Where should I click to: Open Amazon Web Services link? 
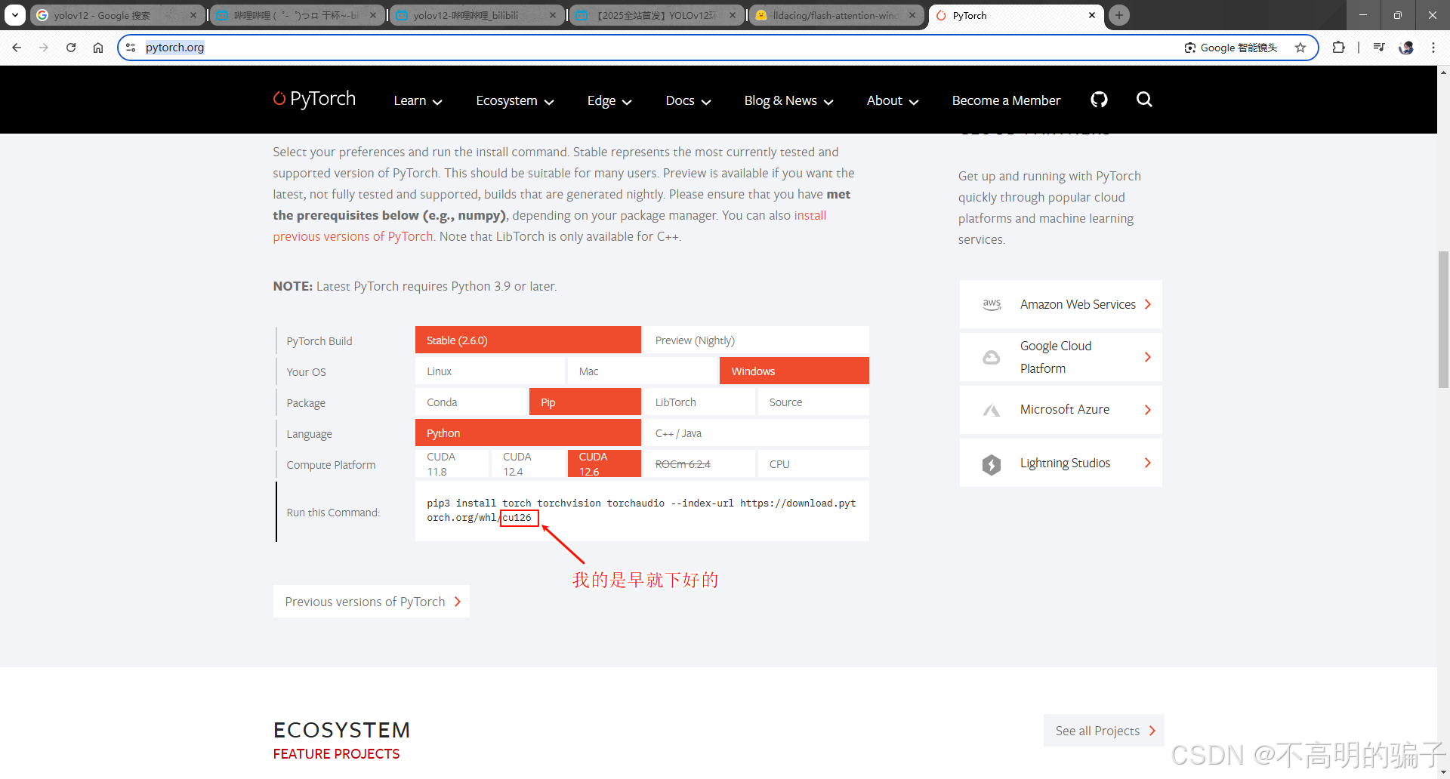(1060, 304)
